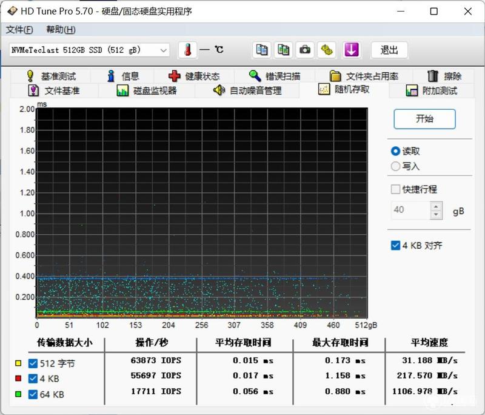Click the green 64 KB color swatch
The height and width of the screenshot is (415, 485).
[x=18, y=394]
